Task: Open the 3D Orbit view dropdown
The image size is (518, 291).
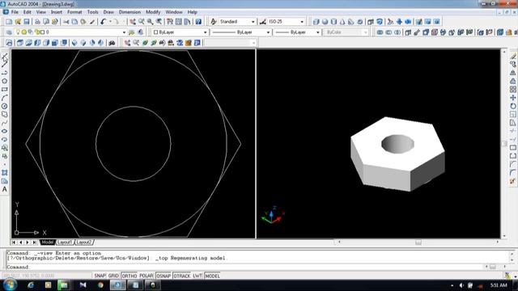Action: click(x=253, y=43)
